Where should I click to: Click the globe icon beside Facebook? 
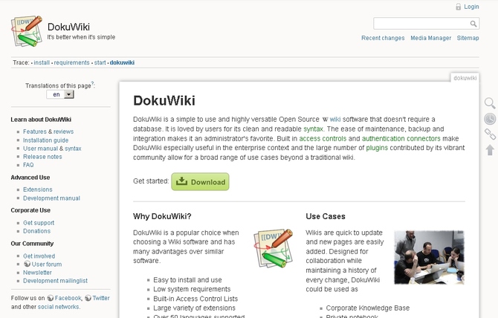[51, 298]
